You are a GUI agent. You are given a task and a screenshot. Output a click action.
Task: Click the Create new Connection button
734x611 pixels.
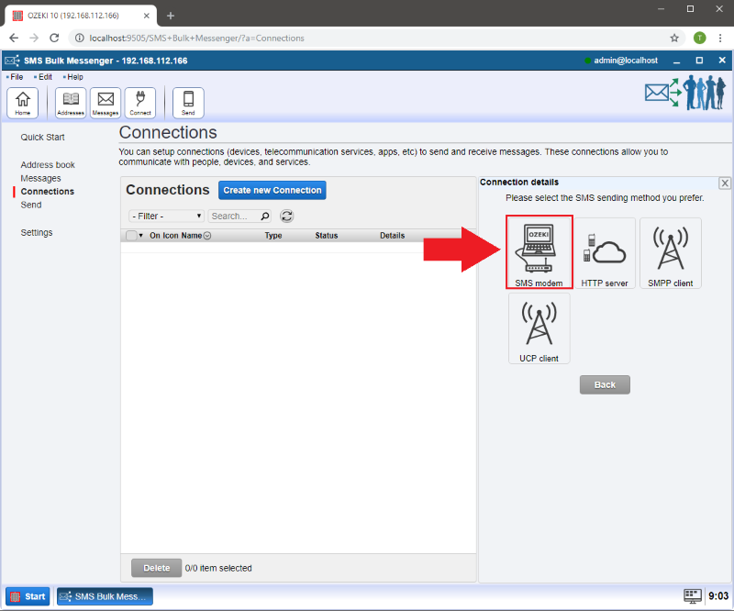coord(272,190)
